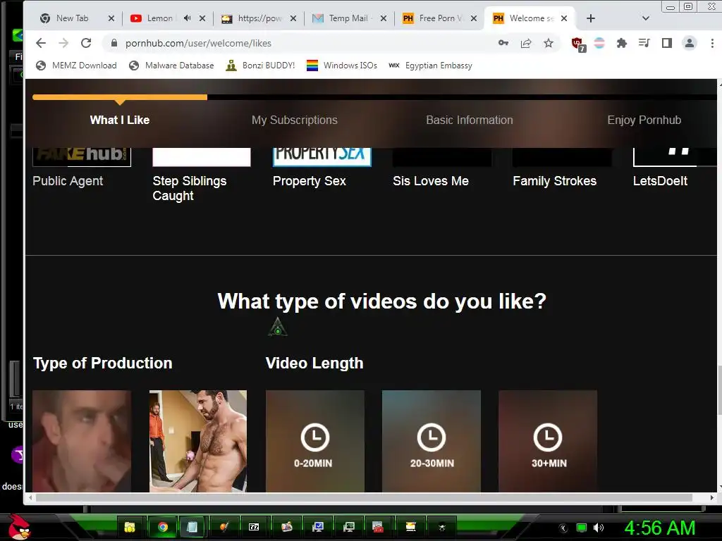Image resolution: width=722 pixels, height=541 pixels.
Task: Select the What I Like step
Action: (120, 120)
